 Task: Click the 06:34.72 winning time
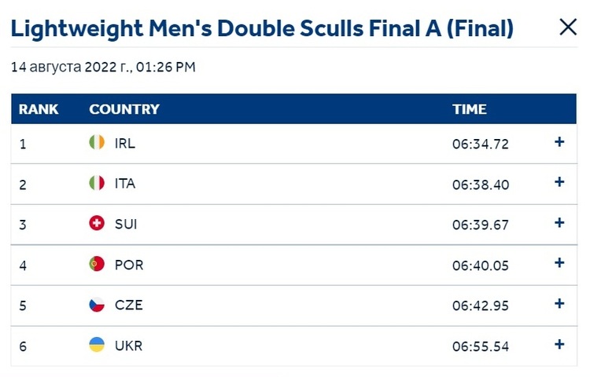(481, 145)
